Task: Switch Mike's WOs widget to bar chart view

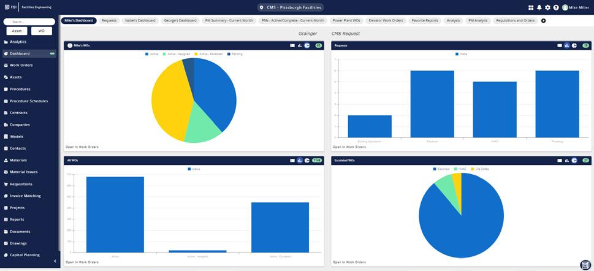Action: click(300, 45)
